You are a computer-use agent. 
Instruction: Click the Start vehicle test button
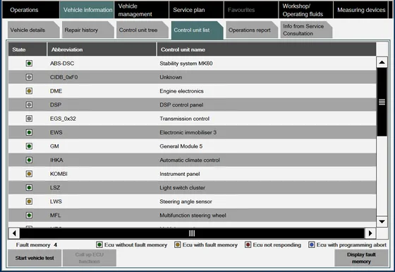pyautogui.click(x=35, y=258)
